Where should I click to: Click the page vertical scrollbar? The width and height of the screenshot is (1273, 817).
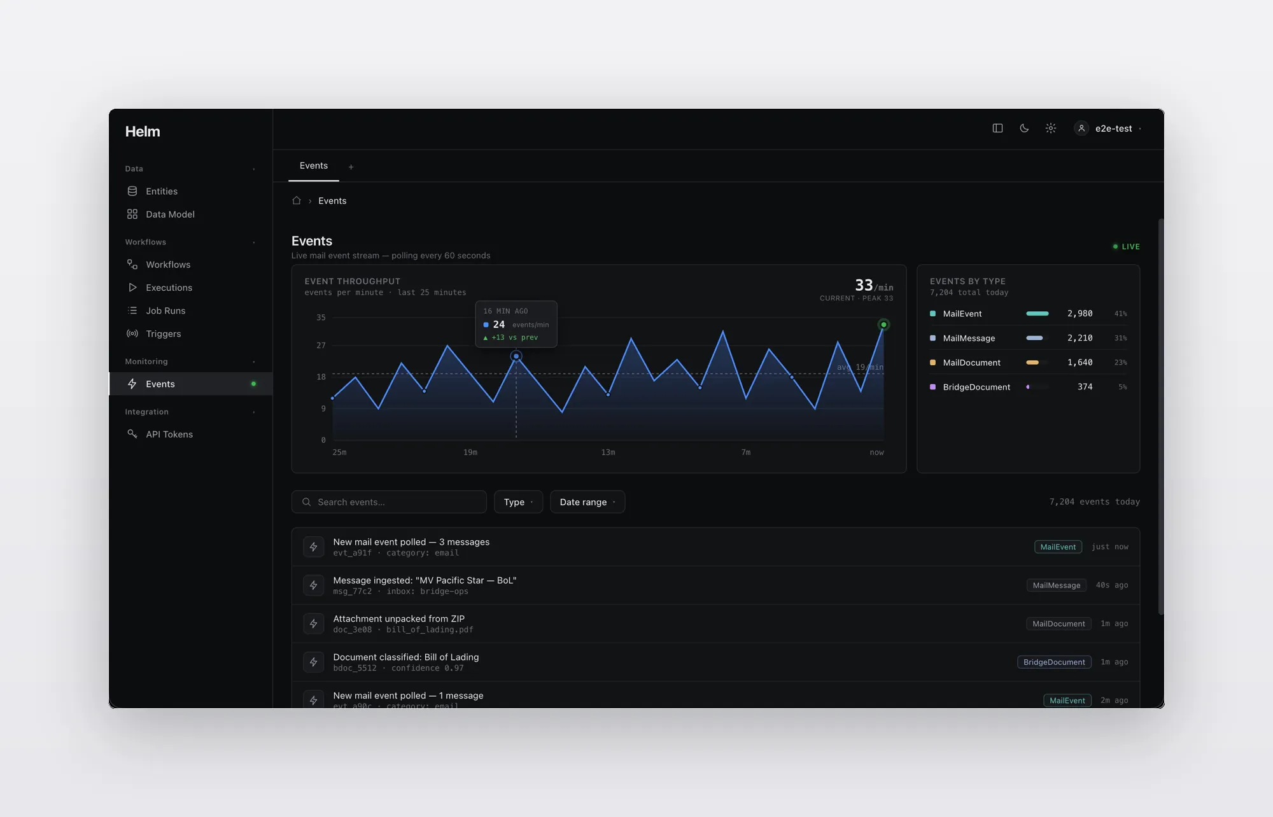tap(1161, 417)
